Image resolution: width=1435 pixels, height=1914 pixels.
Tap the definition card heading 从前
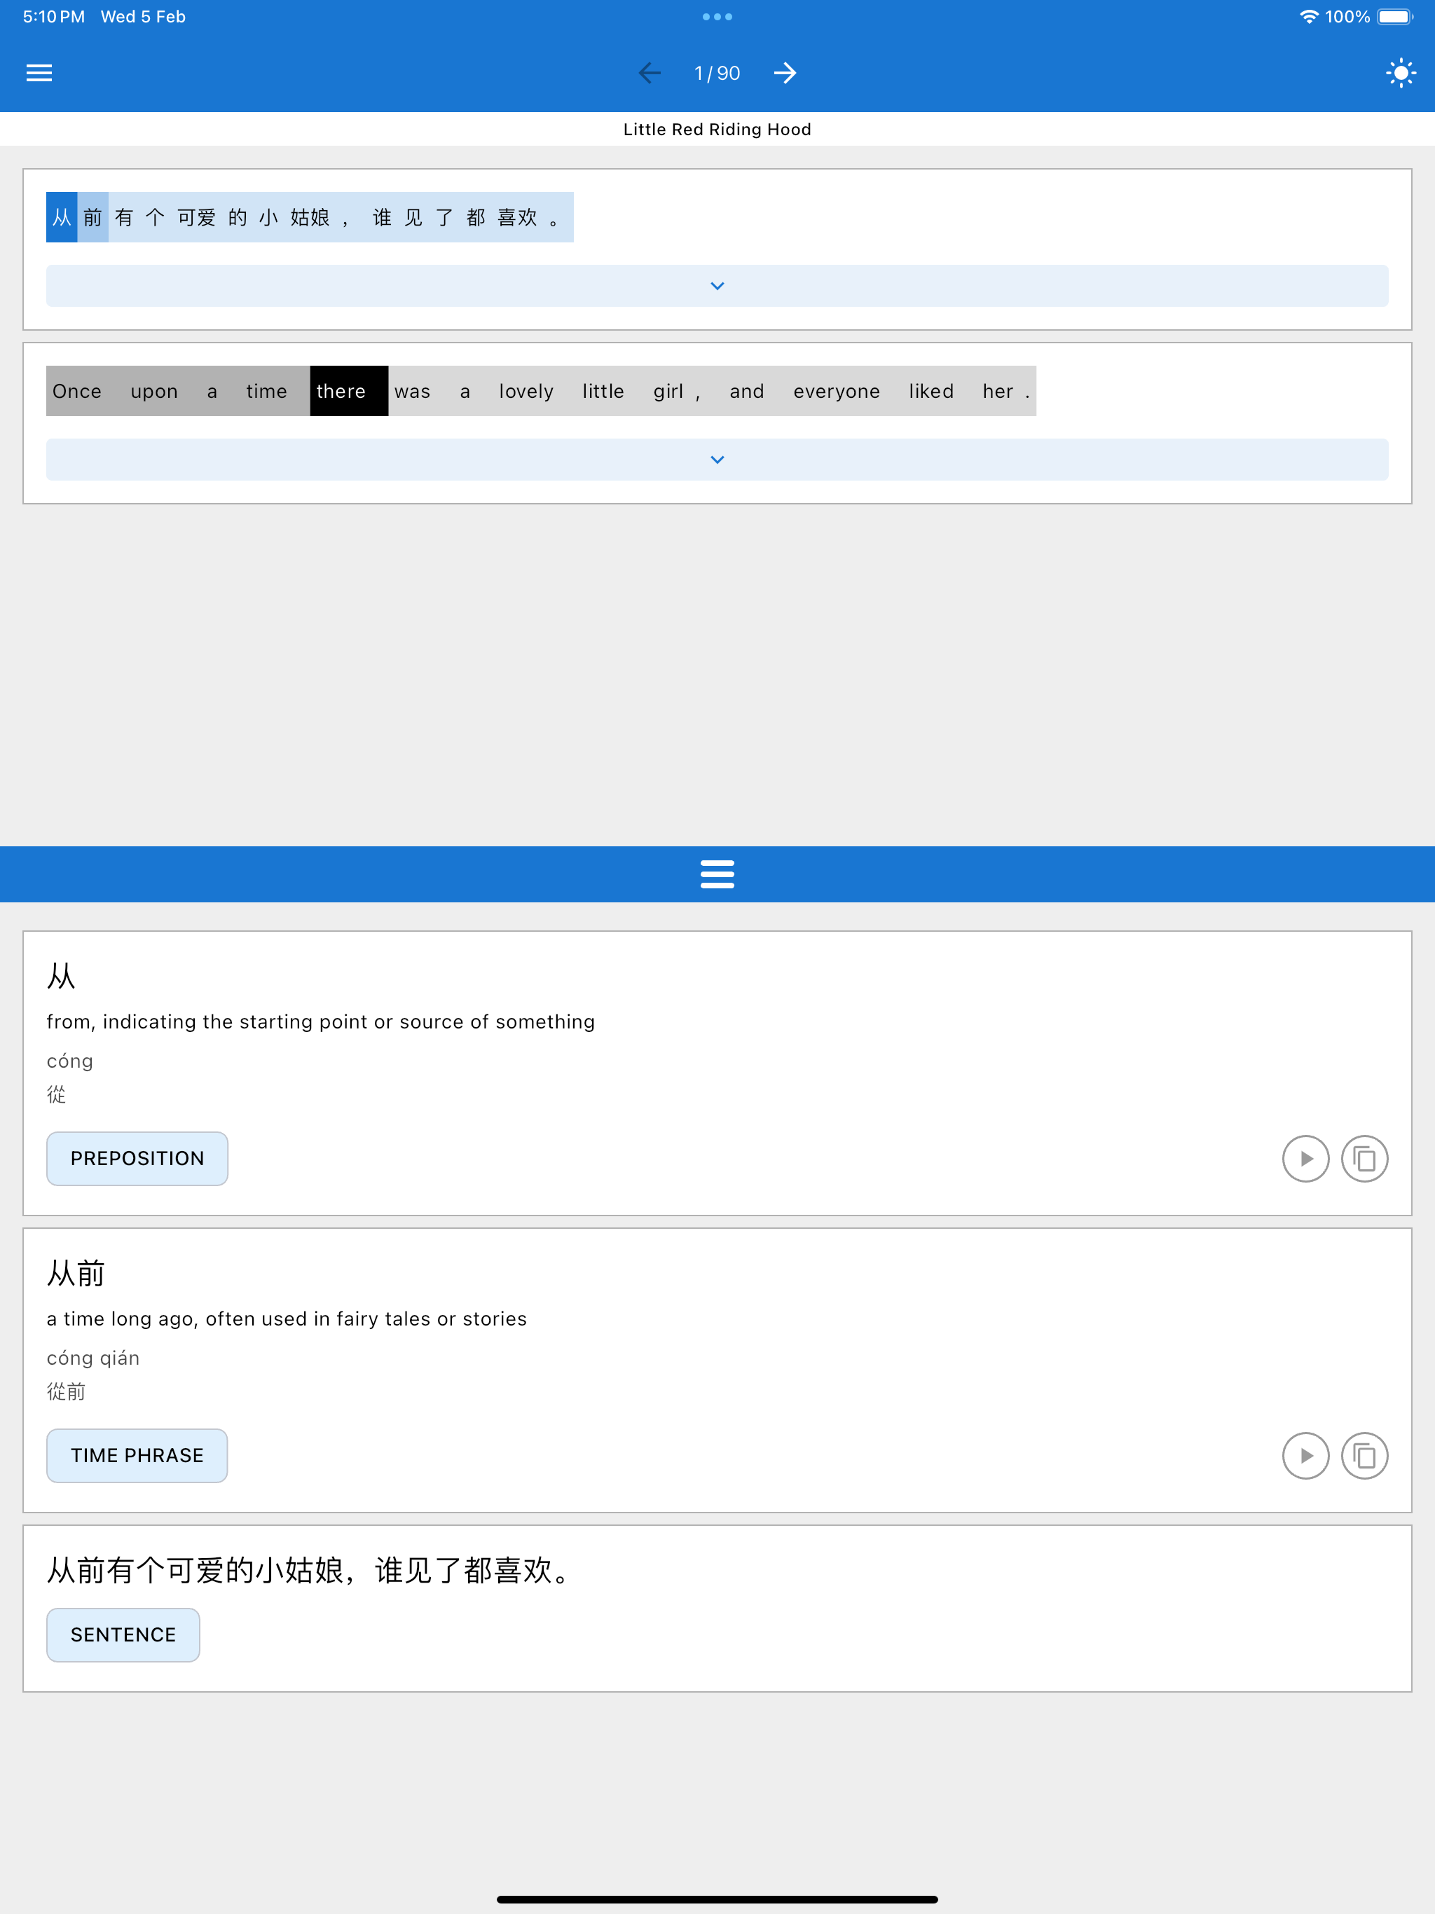[76, 1273]
